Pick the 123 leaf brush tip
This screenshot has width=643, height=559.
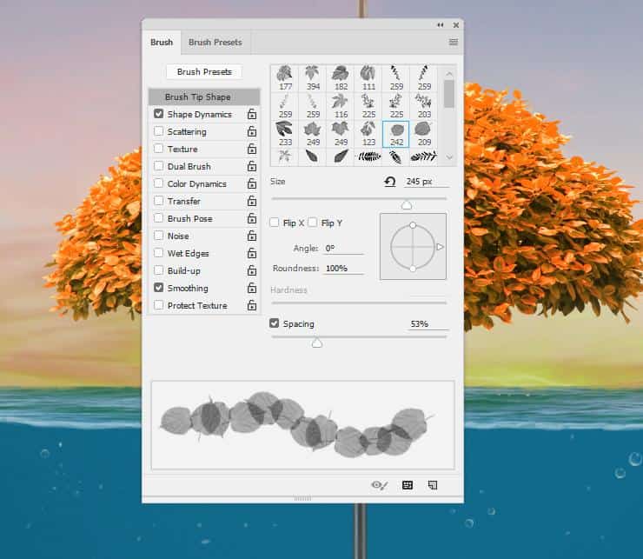coord(368,134)
